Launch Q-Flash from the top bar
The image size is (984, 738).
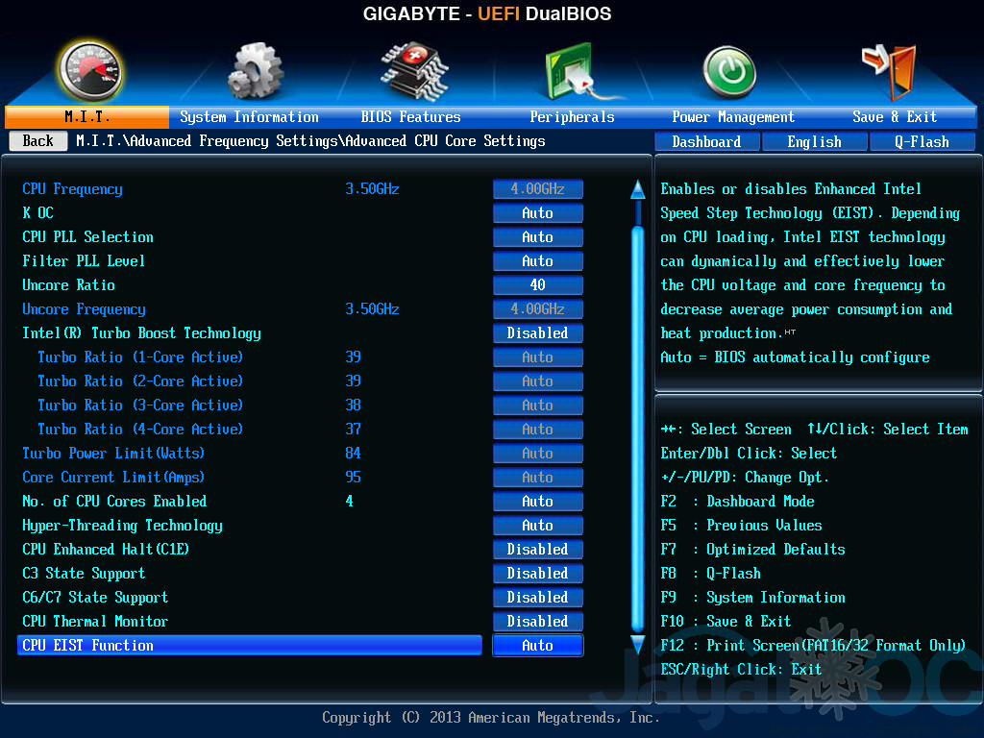[922, 141]
